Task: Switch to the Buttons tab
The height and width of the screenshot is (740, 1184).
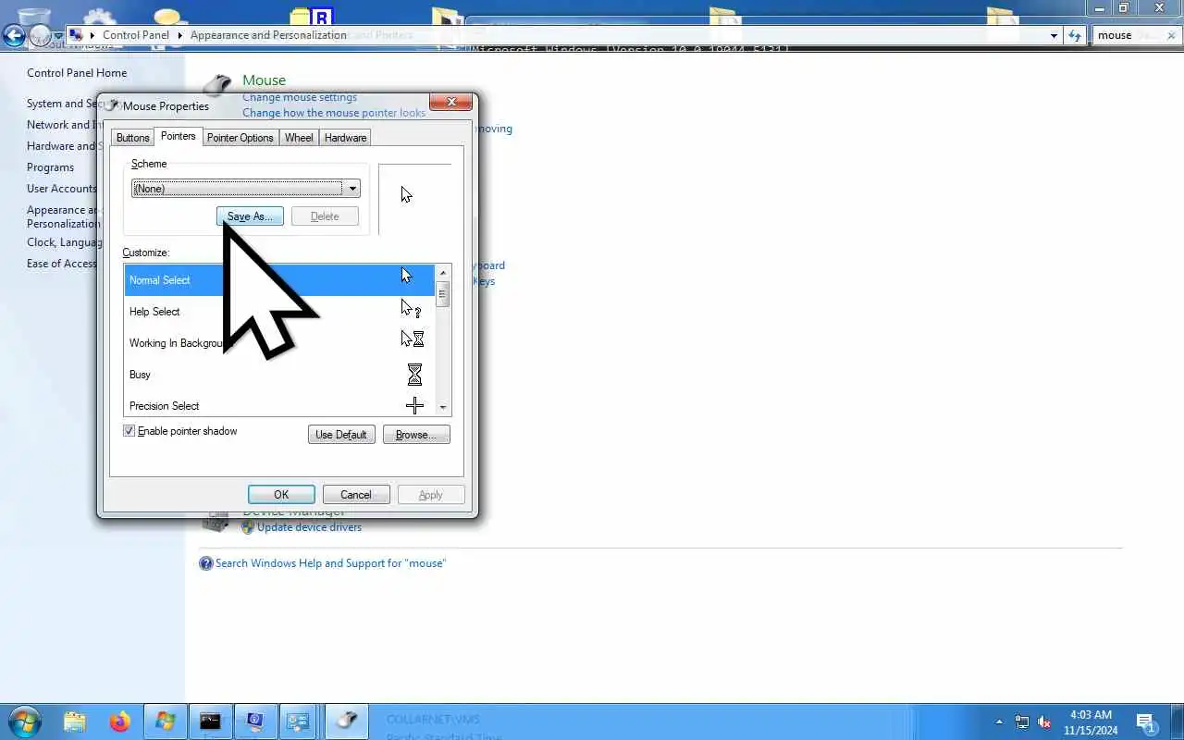Action: pyautogui.click(x=132, y=138)
